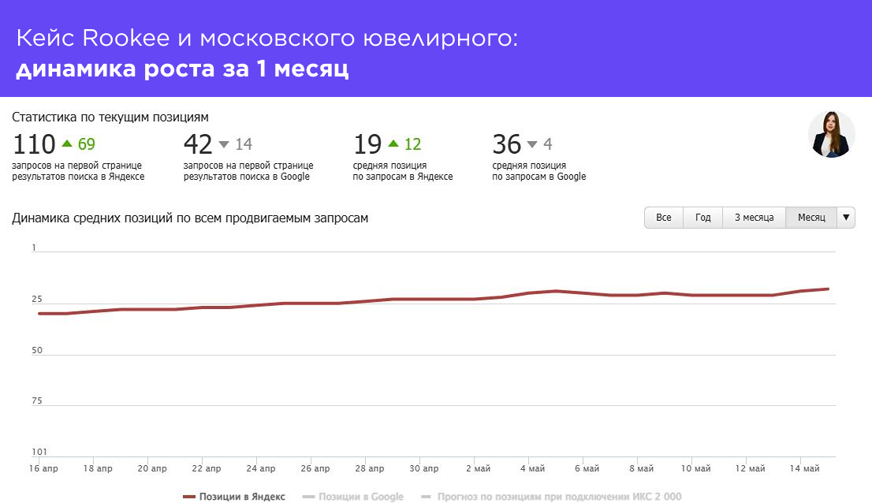Open the period selector dropdown arrow
Screen dimensions: 872x503
845,217
